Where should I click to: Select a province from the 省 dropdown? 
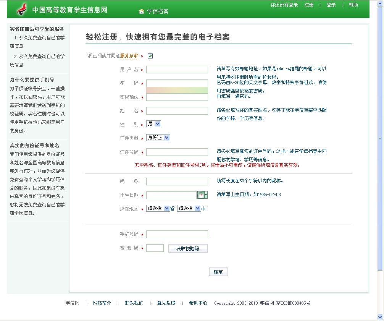click(158, 208)
